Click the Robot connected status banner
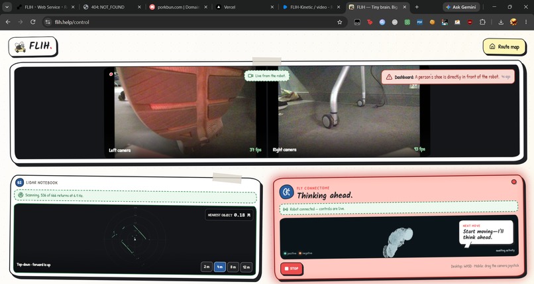Screen dimensions: 534x284 399,208
